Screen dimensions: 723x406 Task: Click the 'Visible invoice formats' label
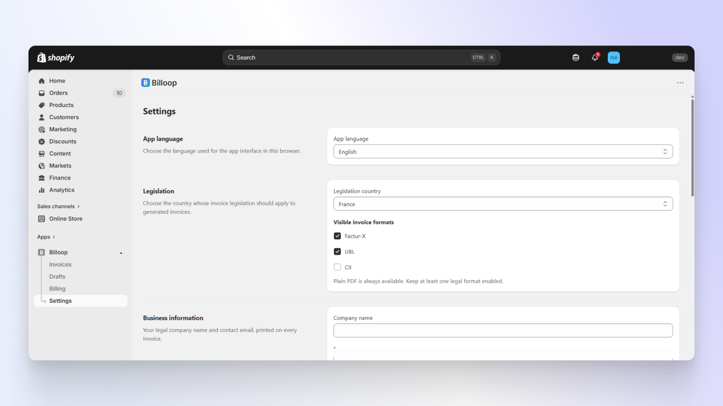point(364,222)
